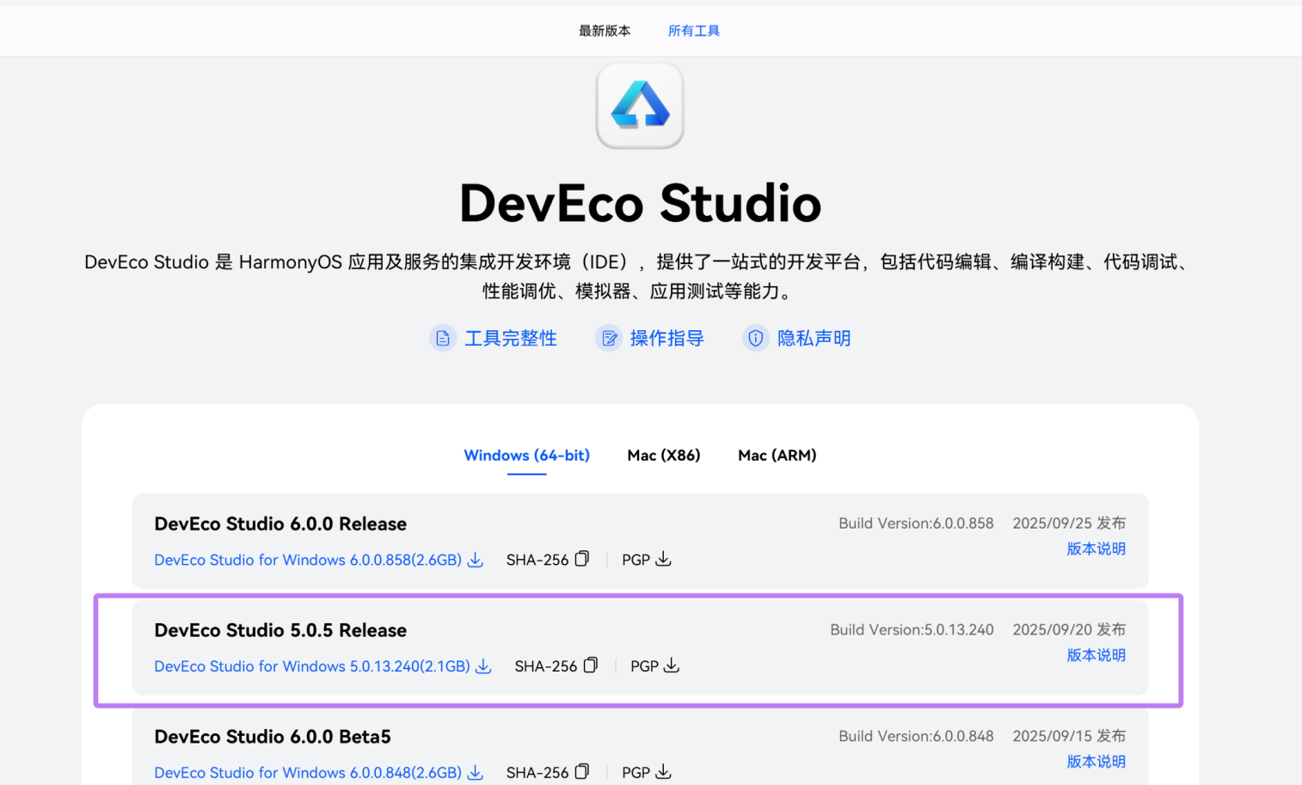Screen dimensions: 1302x785
Task: Click the DevEco Studio 5.0.5 Release heading
Action: (x=280, y=630)
